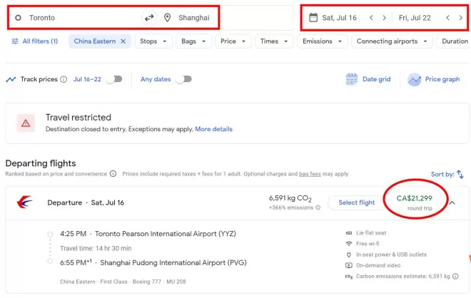Image resolution: width=471 pixels, height=298 pixels.
Task: Open Sort by options
Action: point(447,174)
